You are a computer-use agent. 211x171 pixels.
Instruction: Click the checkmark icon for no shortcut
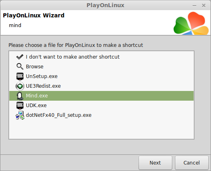20,57
